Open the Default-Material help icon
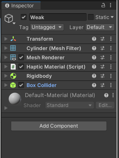The height and width of the screenshot is (158, 119). 106,95
